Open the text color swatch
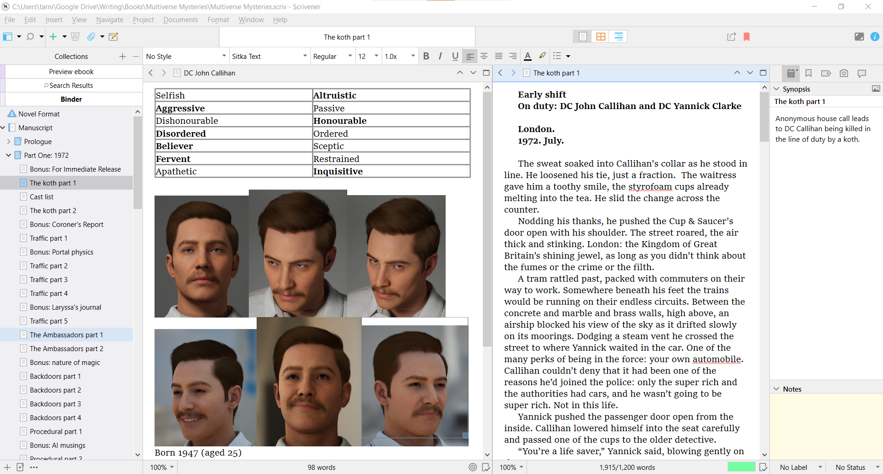883x474 pixels. [528, 56]
